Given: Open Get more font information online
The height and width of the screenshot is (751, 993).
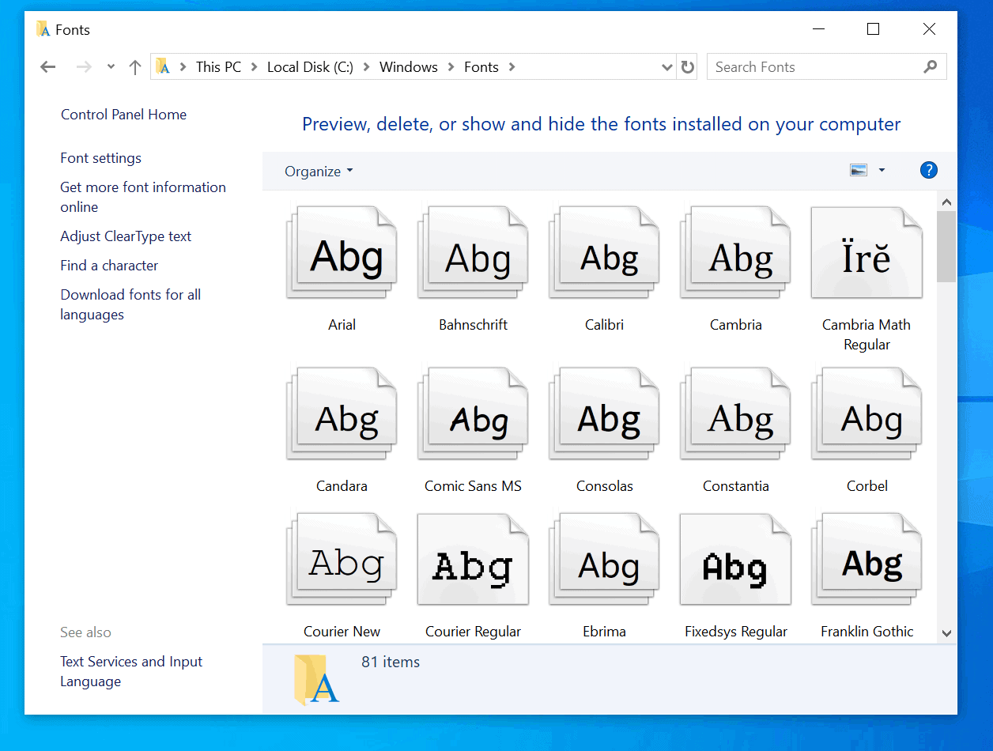Looking at the screenshot, I should click(143, 197).
